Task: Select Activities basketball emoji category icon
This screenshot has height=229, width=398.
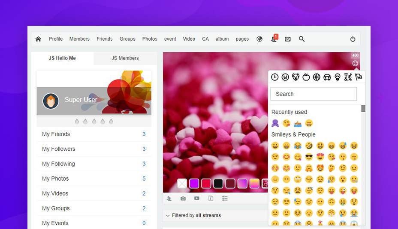Action: pos(317,77)
